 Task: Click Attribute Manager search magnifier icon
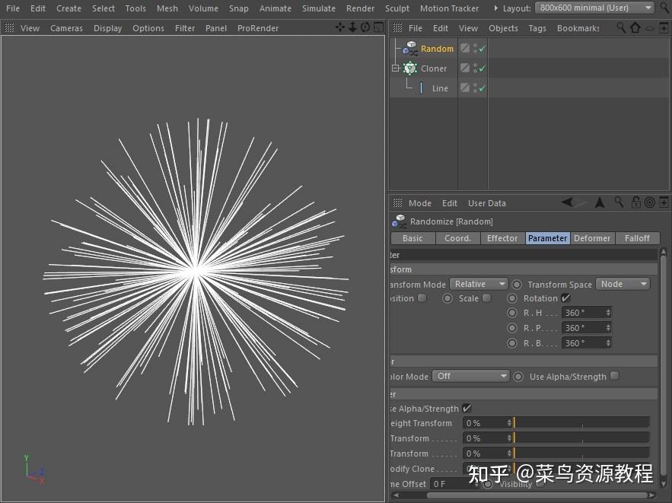click(x=619, y=202)
